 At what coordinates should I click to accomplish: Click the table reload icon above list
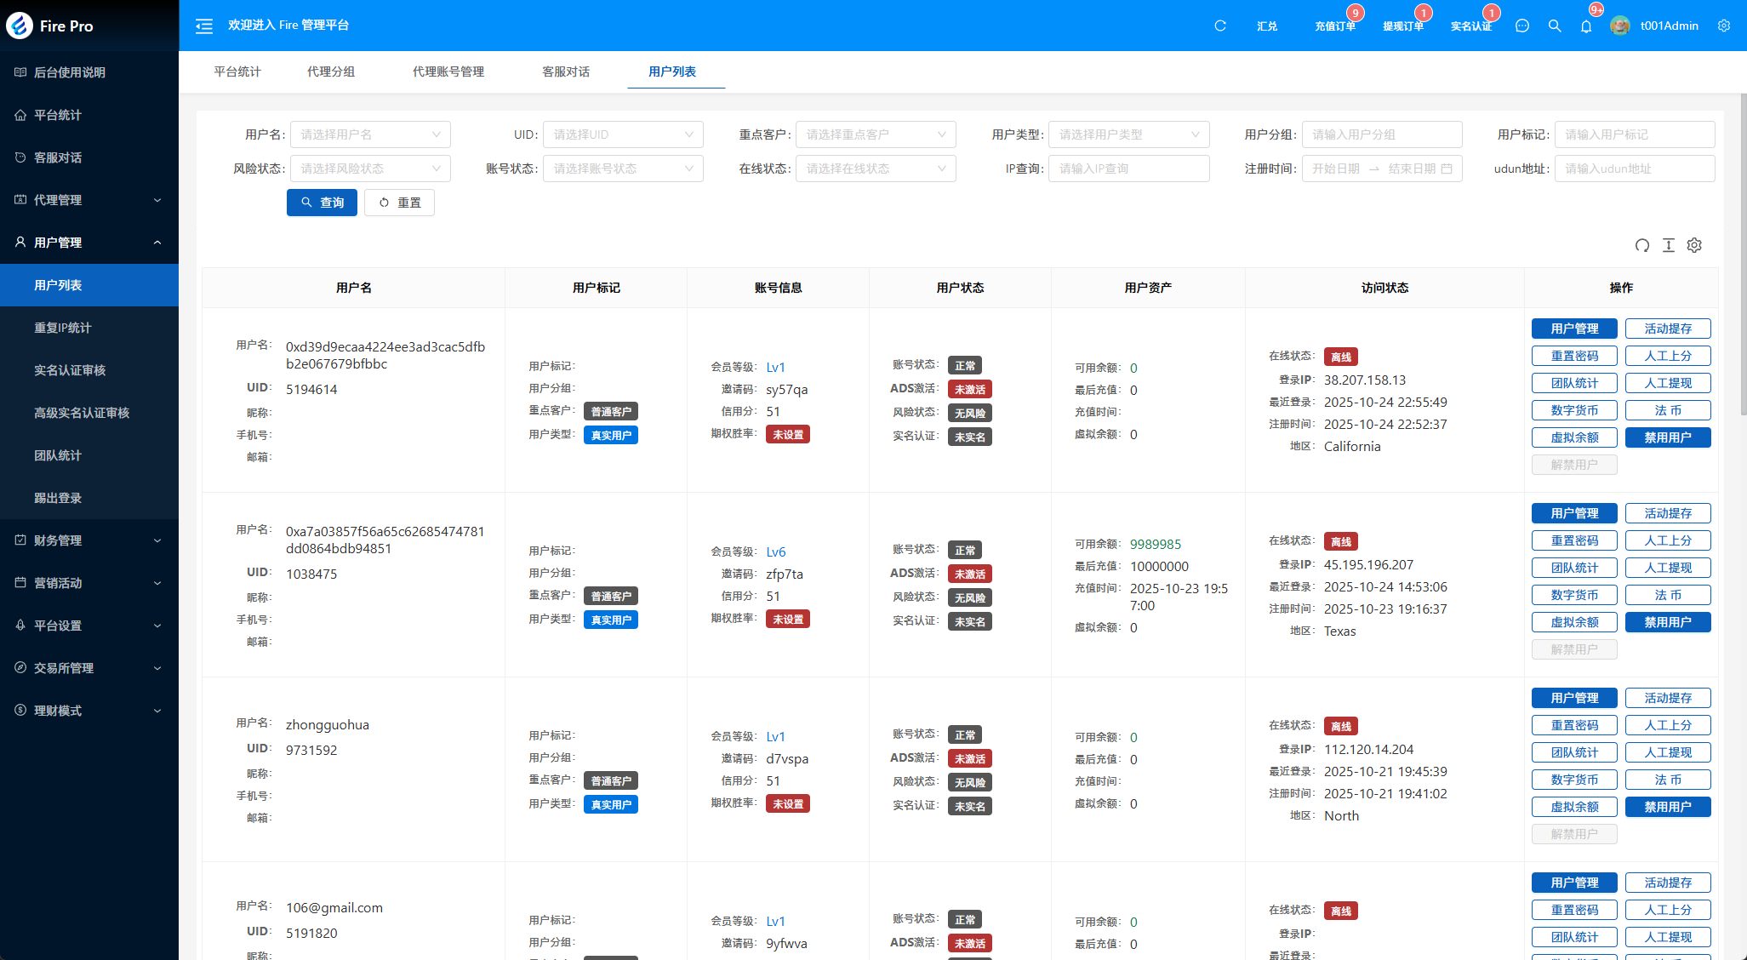pos(1641,245)
